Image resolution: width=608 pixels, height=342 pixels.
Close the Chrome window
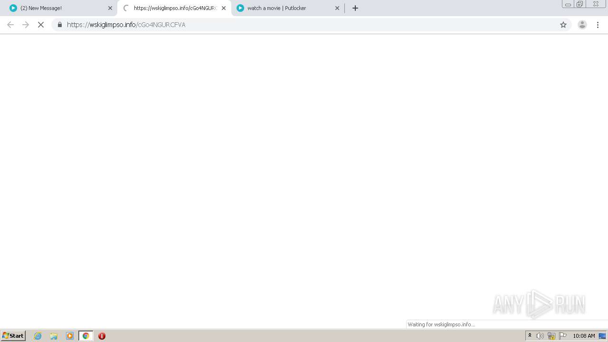596,4
